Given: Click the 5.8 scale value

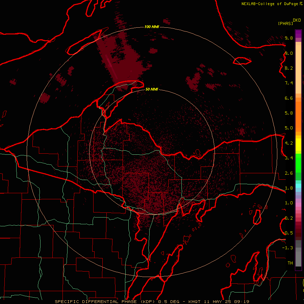Looking at the screenshot, I should (289, 113).
